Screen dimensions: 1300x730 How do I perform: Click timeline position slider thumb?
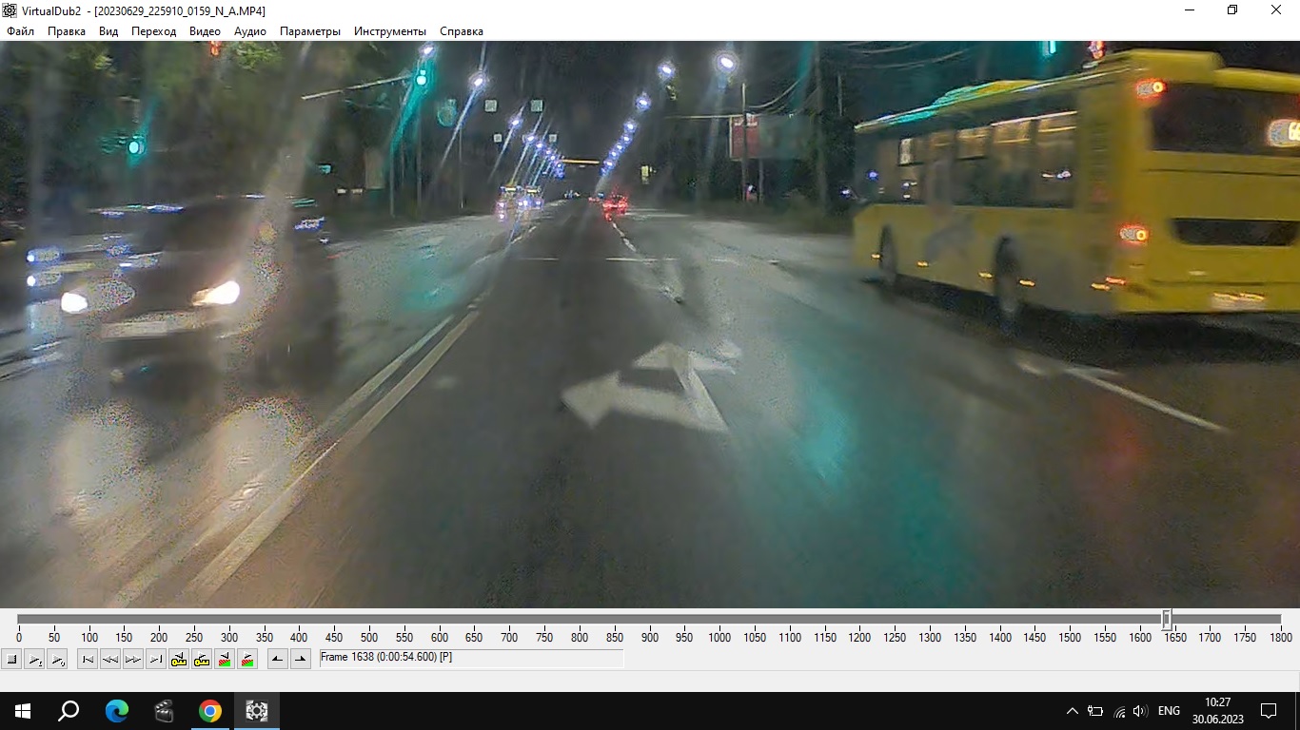tap(1166, 619)
